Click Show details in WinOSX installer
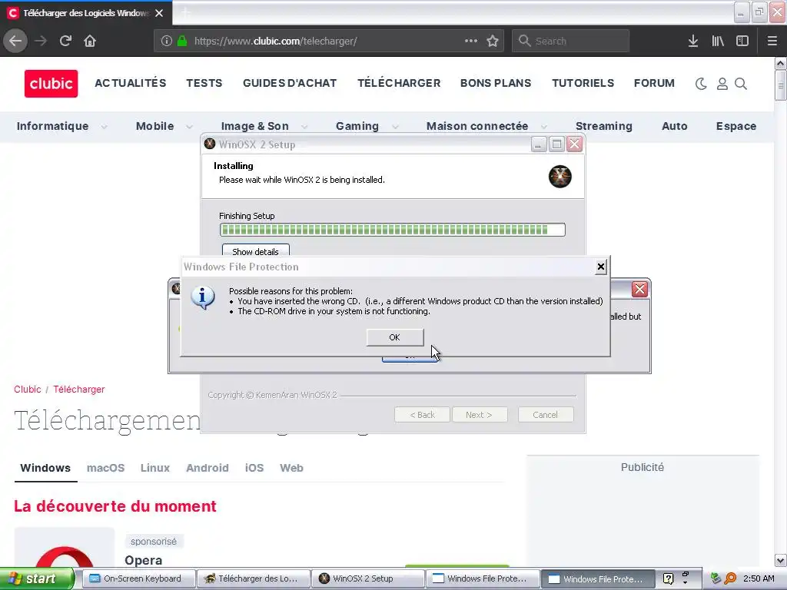Screen dimensions: 787x590 click(255, 251)
